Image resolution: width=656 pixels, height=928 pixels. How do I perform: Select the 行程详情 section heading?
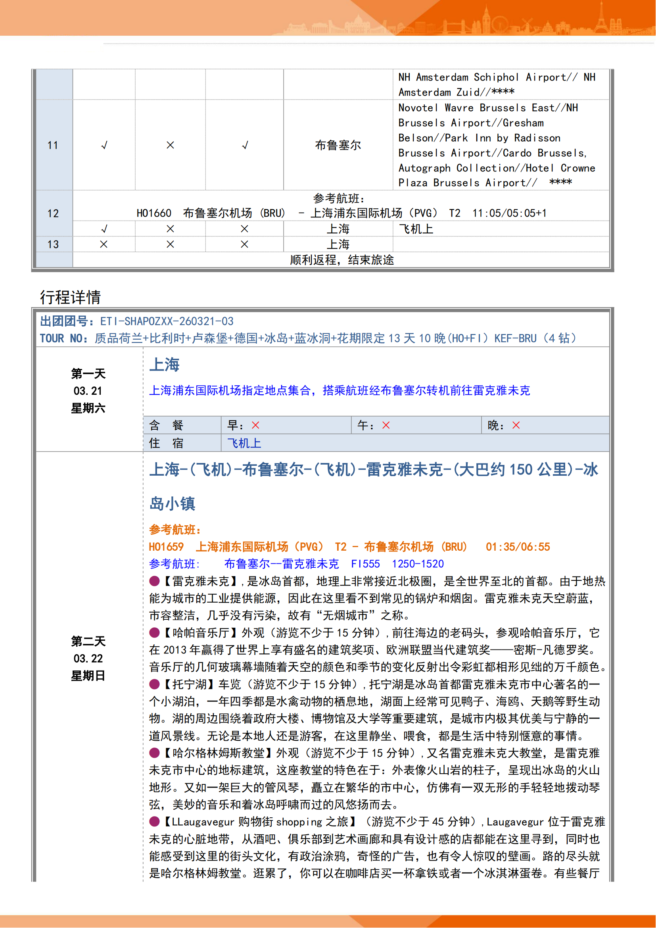[70, 297]
